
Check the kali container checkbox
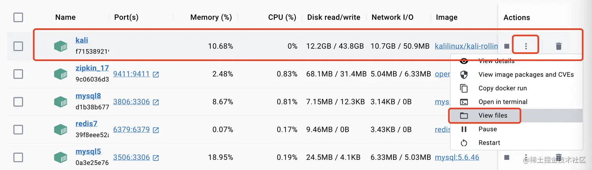tap(18, 46)
